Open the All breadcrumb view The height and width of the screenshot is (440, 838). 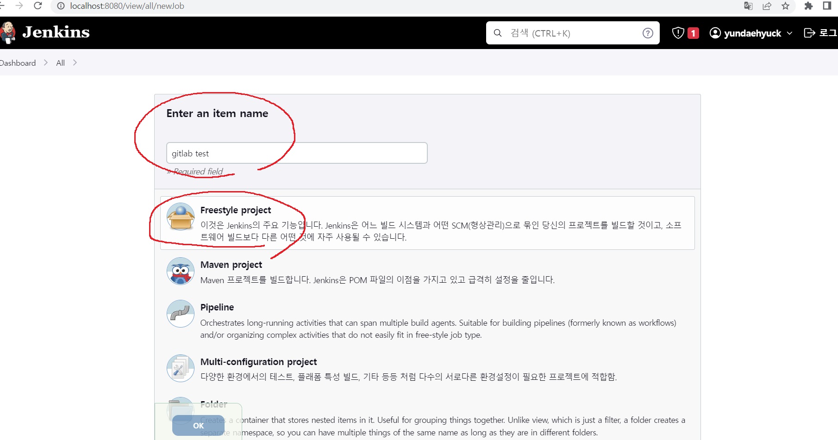pos(60,63)
